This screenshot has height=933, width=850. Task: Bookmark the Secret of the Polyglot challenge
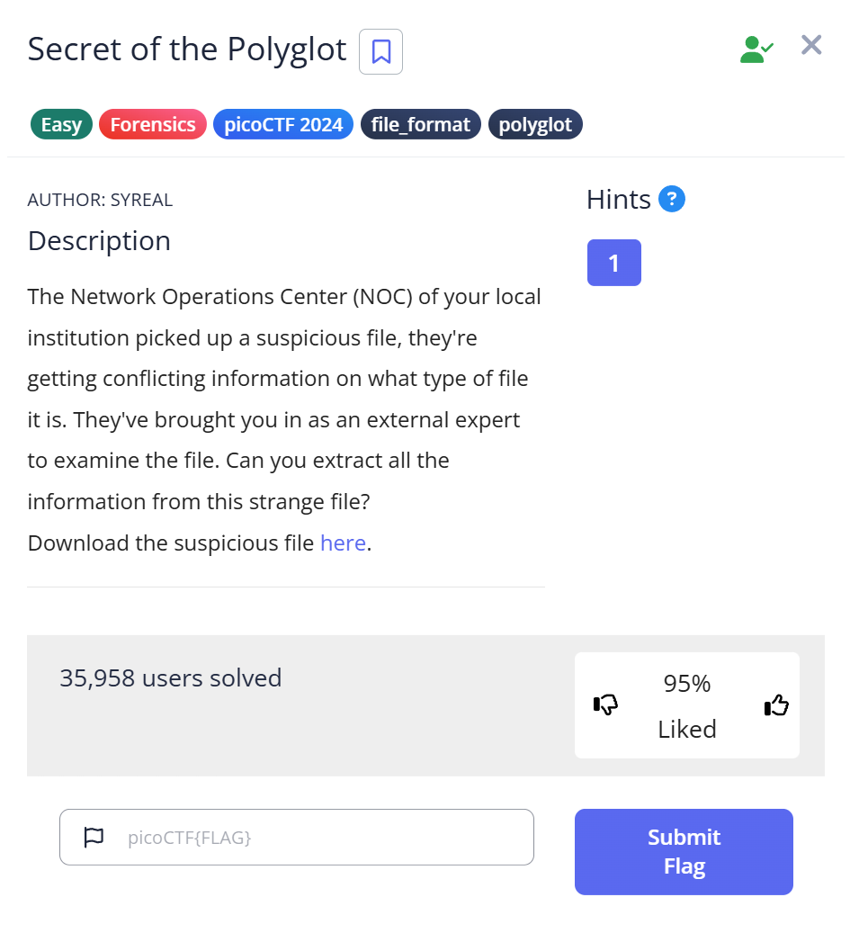tap(380, 51)
